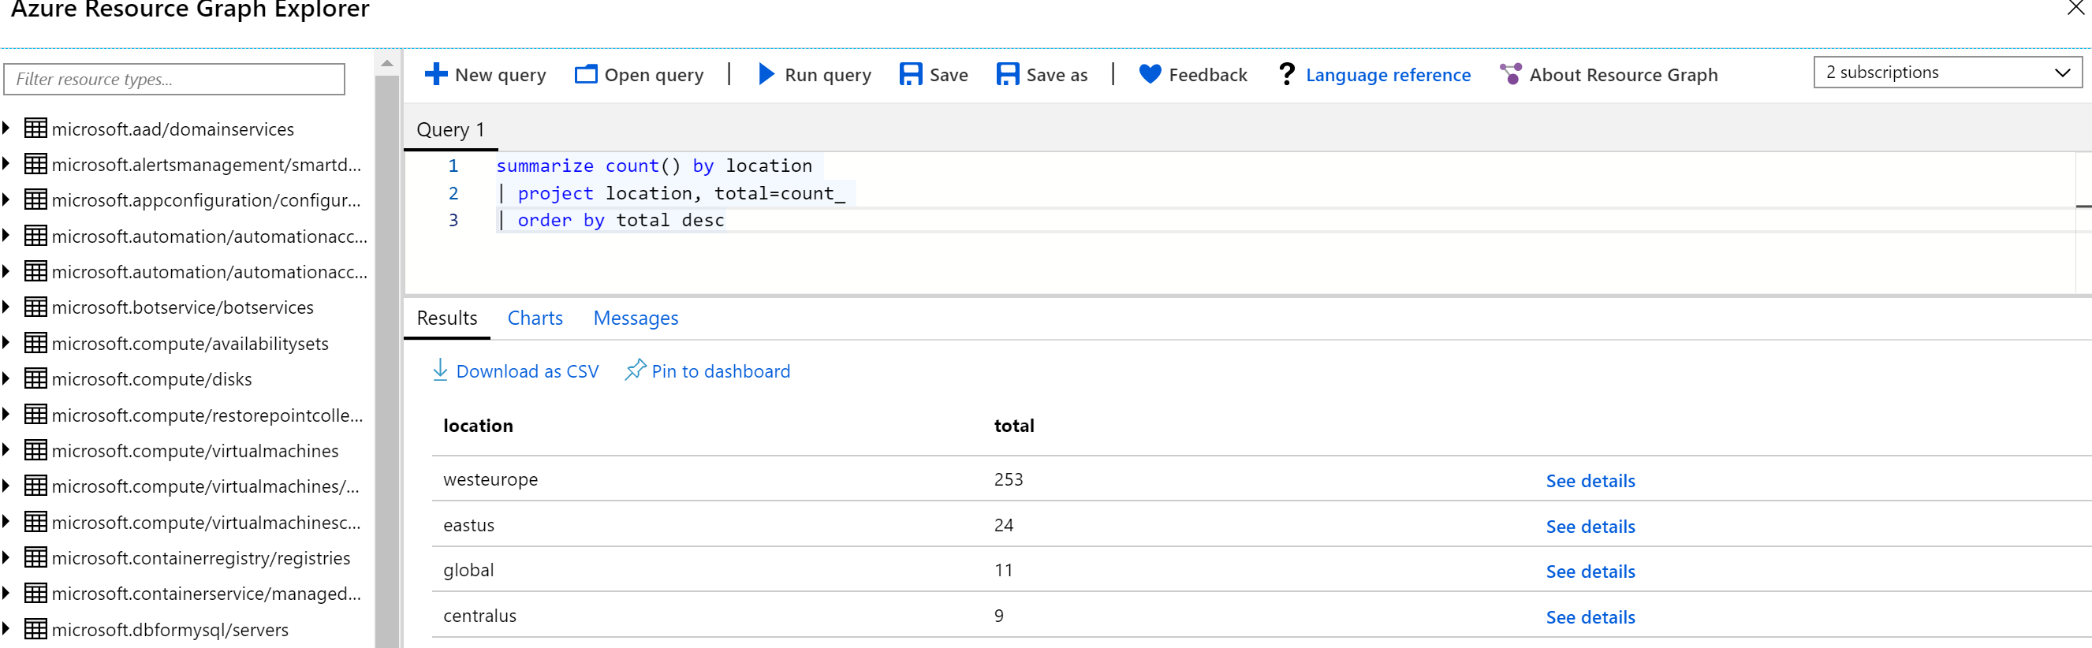Click the Run query play icon
Image resolution: width=2092 pixels, height=648 pixels.
[x=766, y=75]
